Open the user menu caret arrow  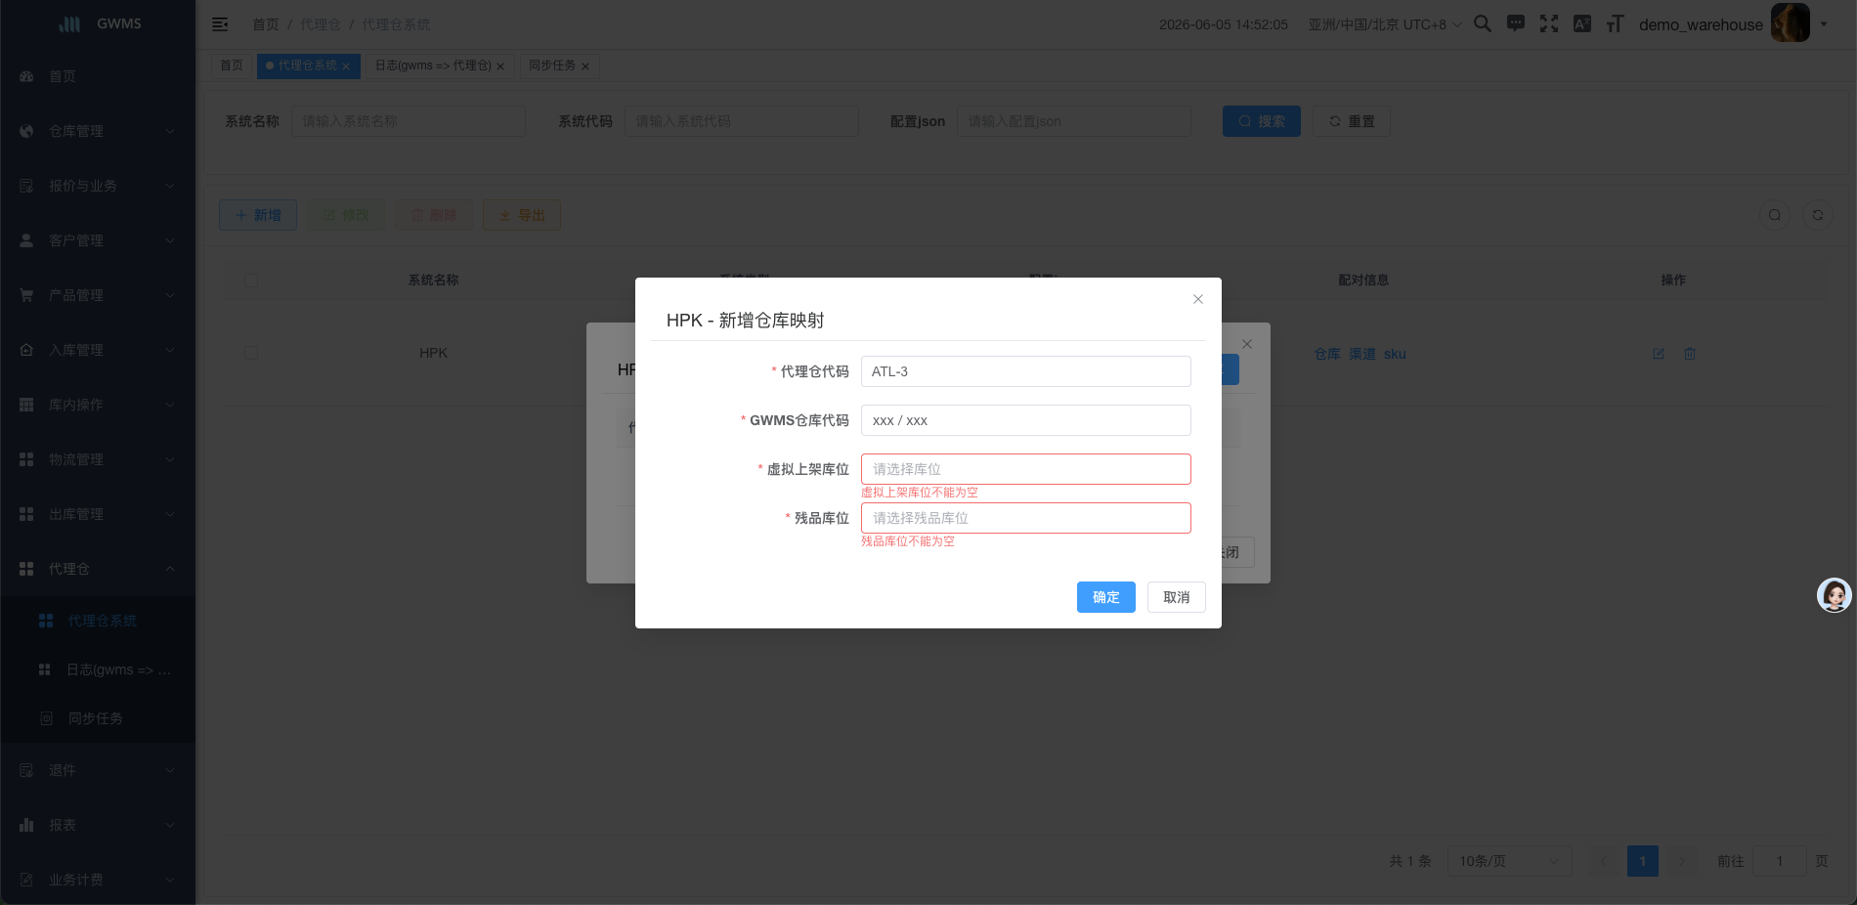click(1824, 24)
